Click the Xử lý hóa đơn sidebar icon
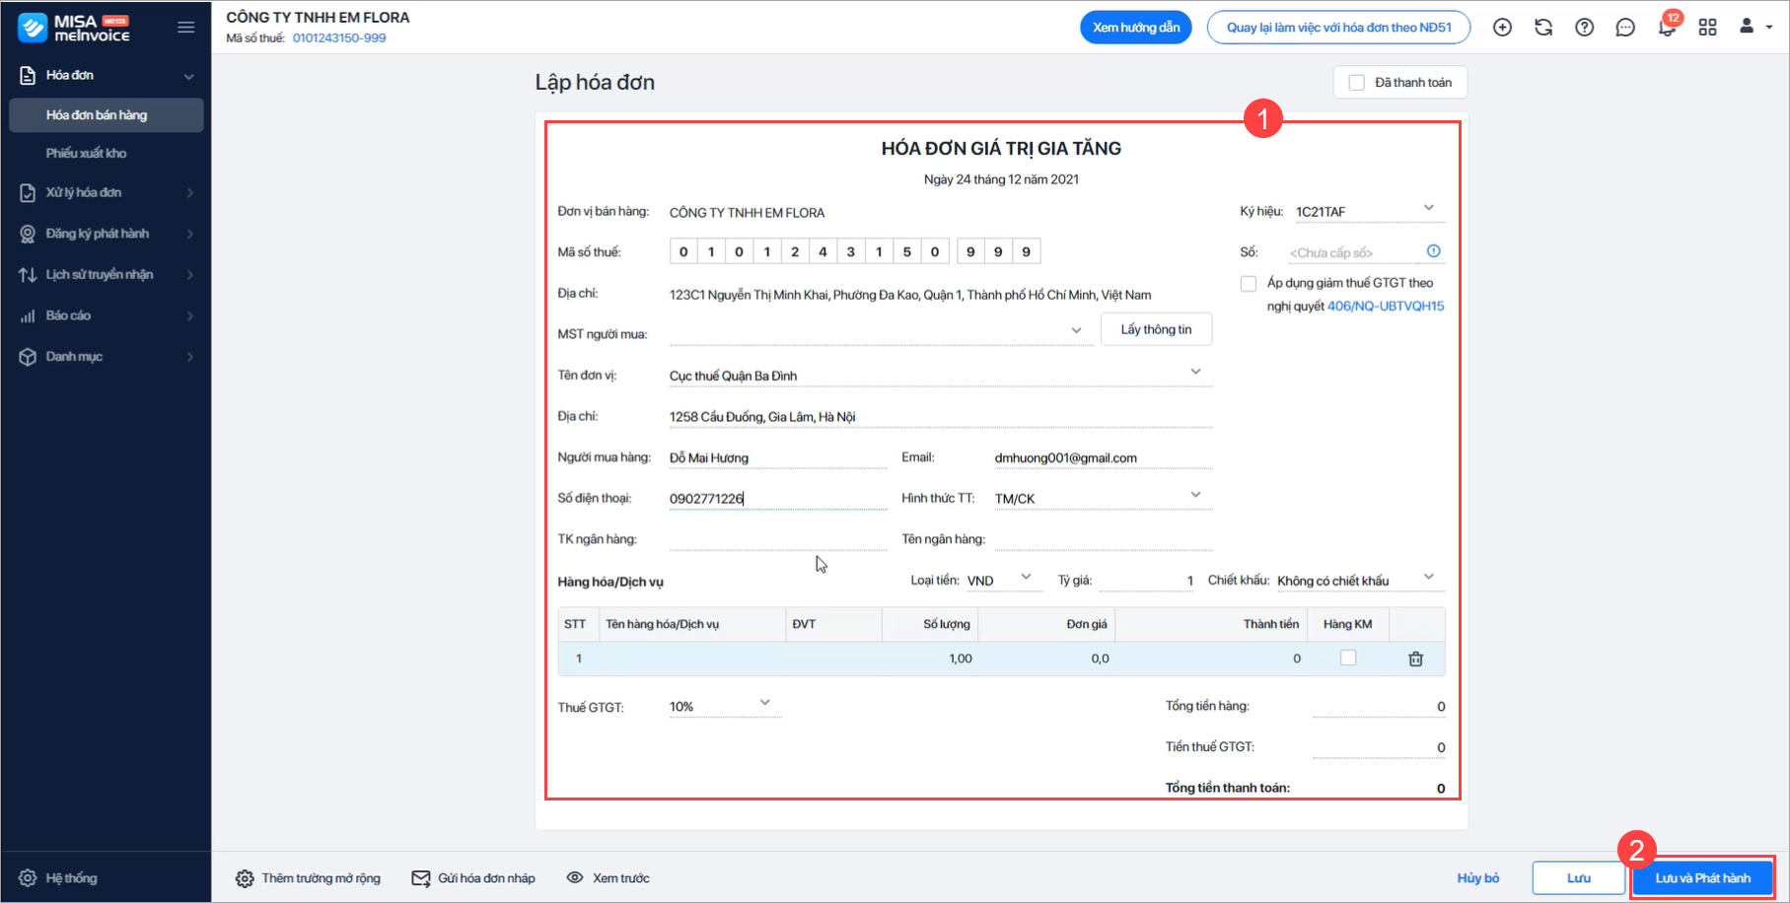The image size is (1790, 903). [x=28, y=193]
